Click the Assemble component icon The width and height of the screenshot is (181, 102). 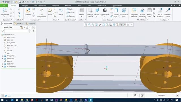[28, 10]
